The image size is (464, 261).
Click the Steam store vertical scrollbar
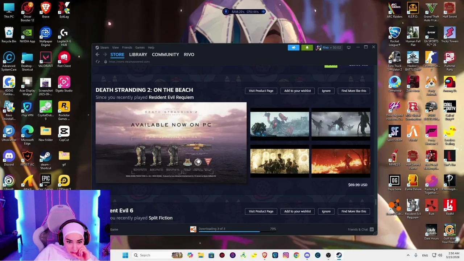(x=376, y=202)
